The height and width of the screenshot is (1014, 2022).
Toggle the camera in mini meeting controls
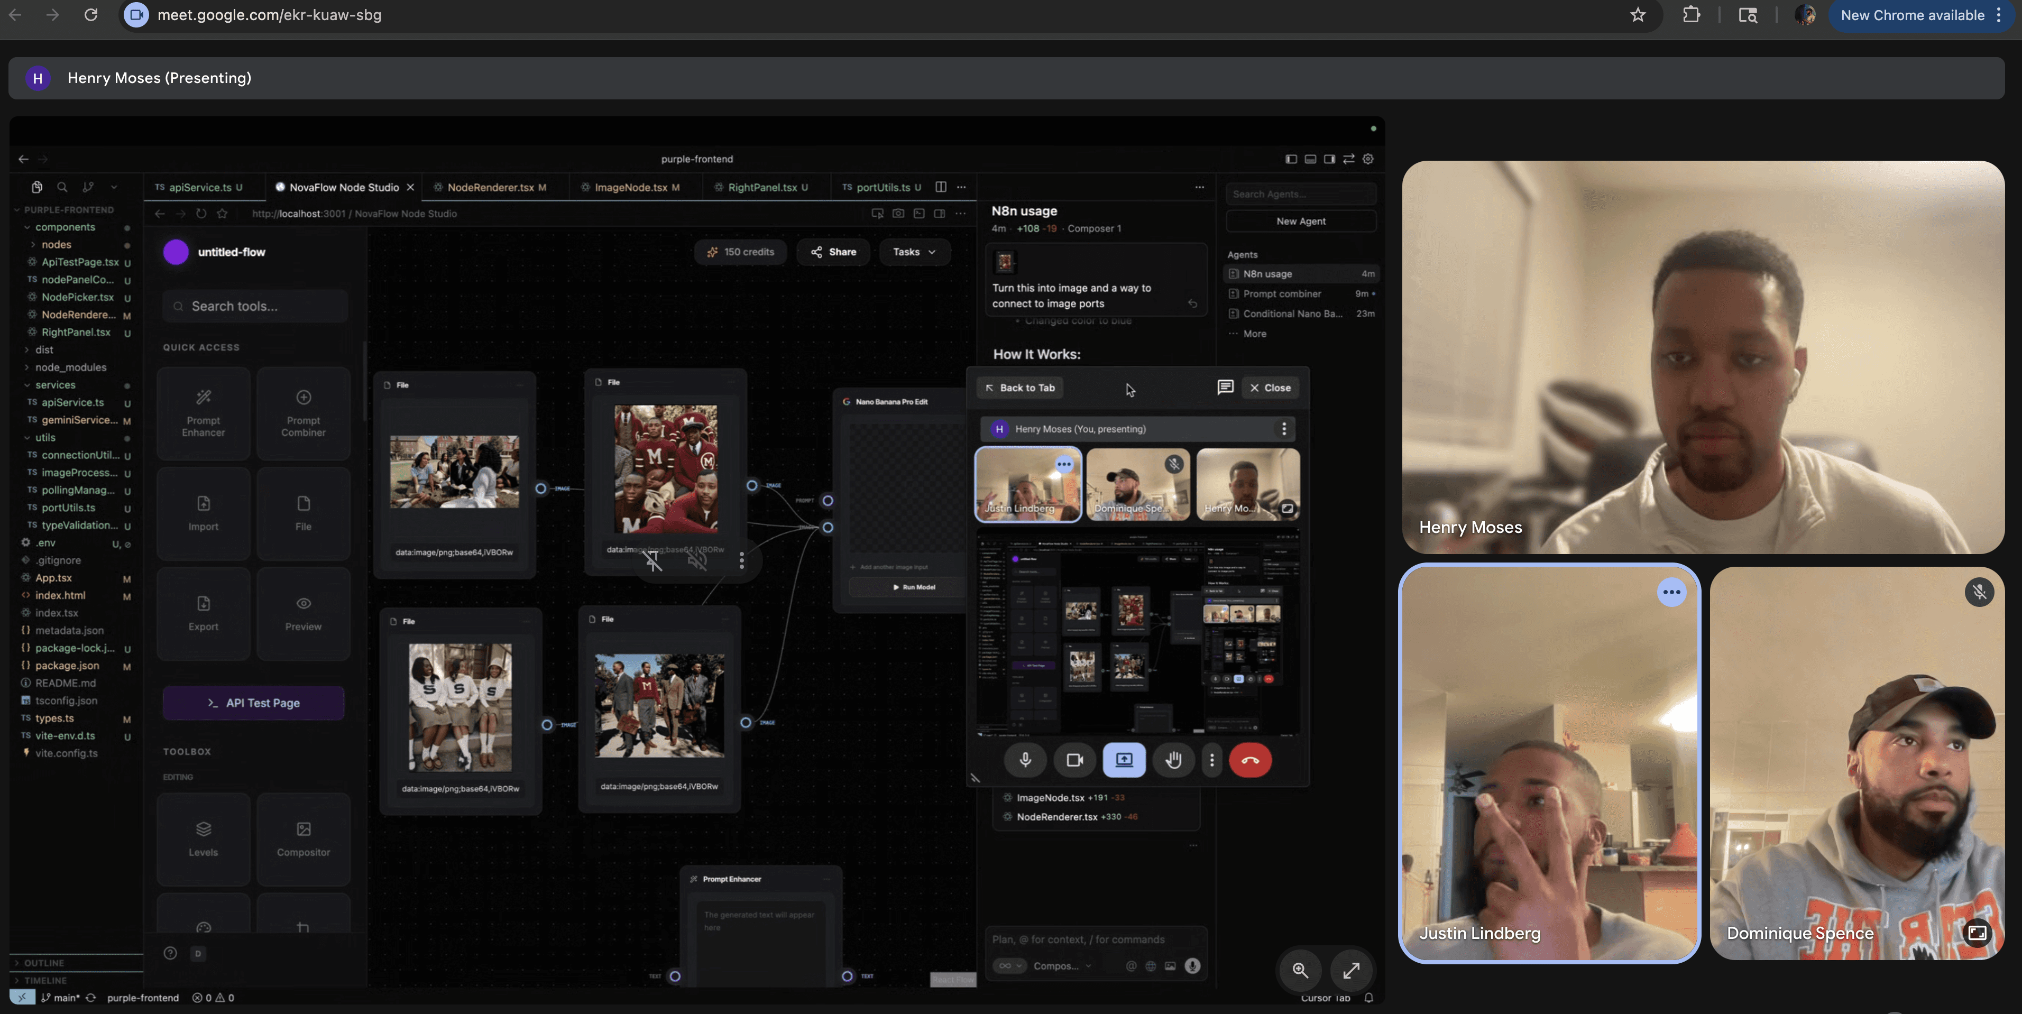tap(1074, 760)
